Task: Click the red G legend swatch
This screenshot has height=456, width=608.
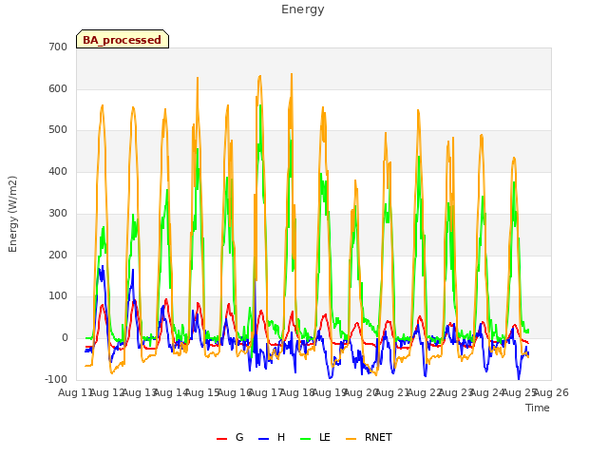Action: point(221,439)
